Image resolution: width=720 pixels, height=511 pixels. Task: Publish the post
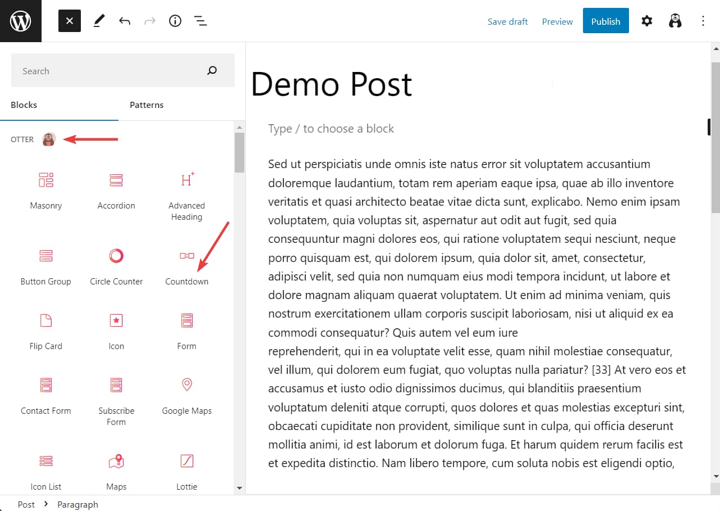click(x=605, y=21)
